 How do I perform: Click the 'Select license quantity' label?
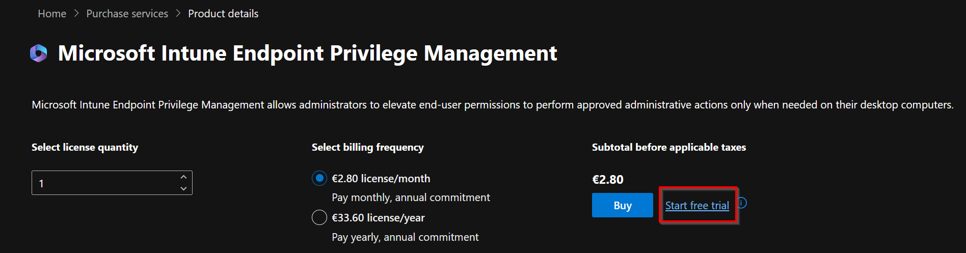(x=85, y=147)
